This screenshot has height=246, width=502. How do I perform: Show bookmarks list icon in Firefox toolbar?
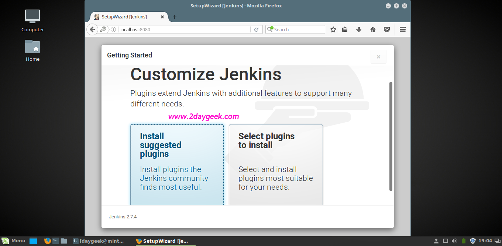pos(345,29)
